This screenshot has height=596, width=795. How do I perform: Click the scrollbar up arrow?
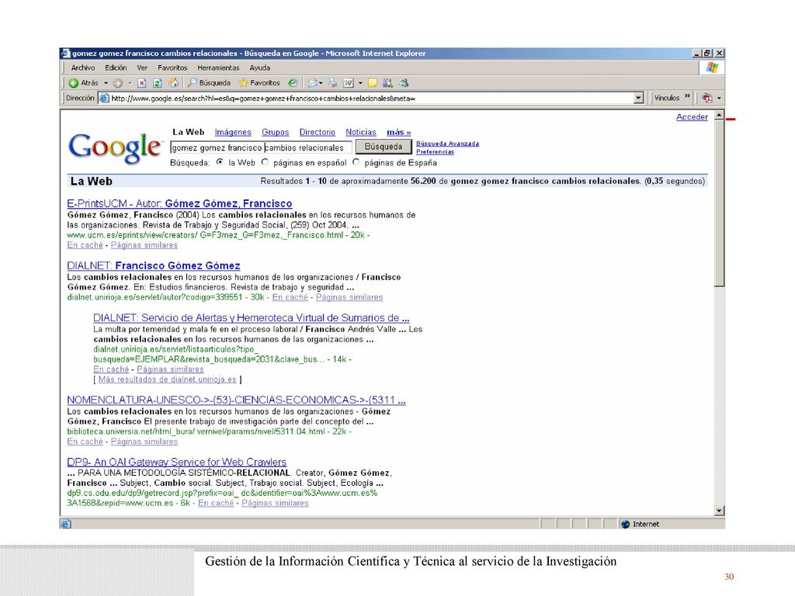(x=719, y=116)
